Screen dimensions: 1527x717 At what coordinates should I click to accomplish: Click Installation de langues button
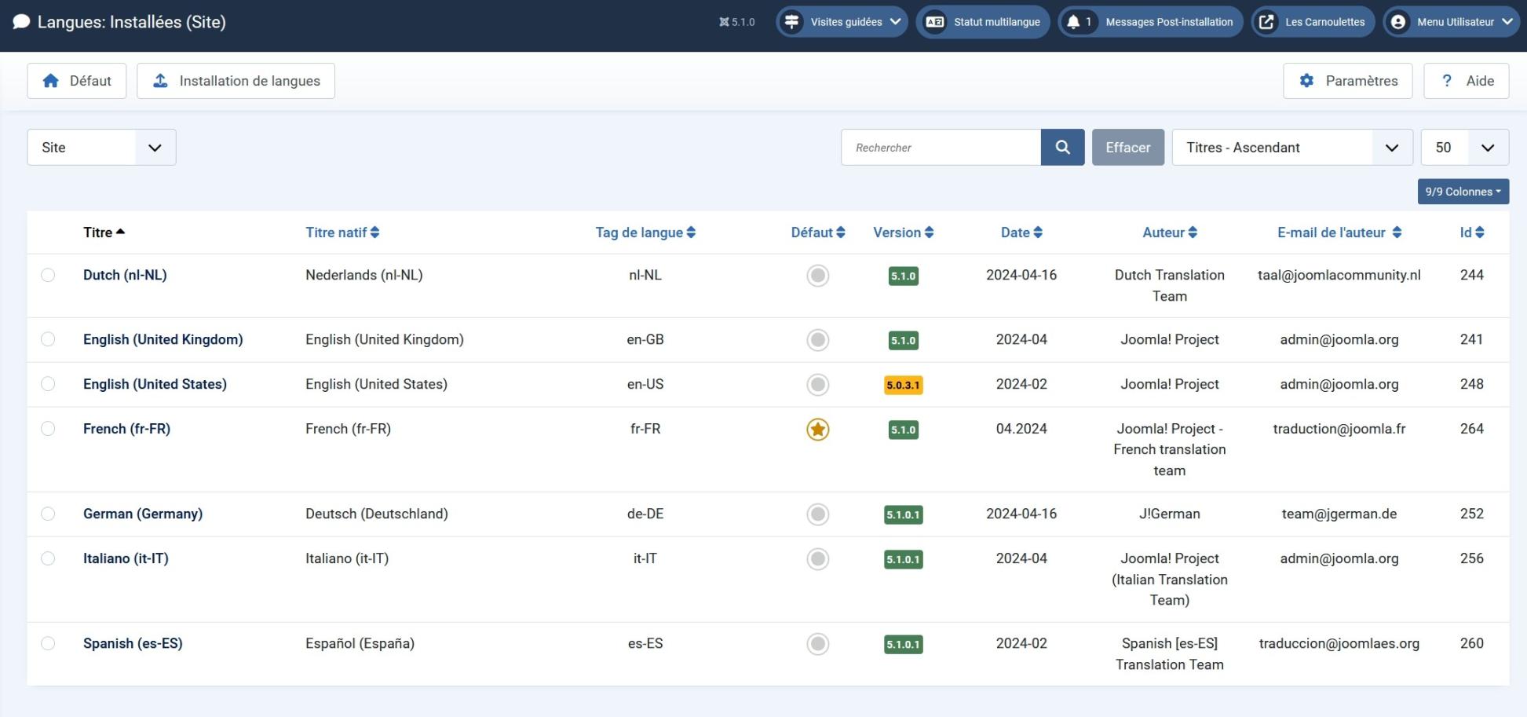click(236, 81)
